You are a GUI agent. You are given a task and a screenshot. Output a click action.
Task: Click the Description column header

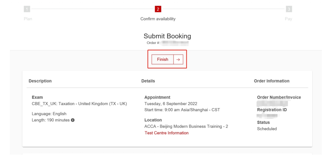[40, 81]
